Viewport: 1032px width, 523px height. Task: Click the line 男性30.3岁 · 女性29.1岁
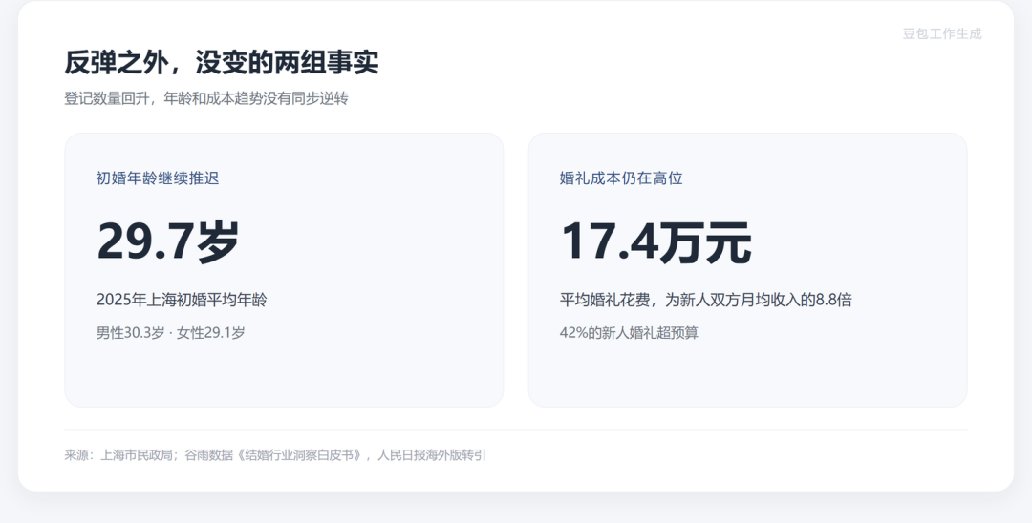pos(170,332)
